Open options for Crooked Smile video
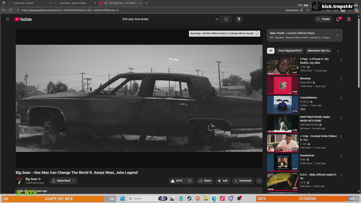The image size is (361, 203). 341,136
